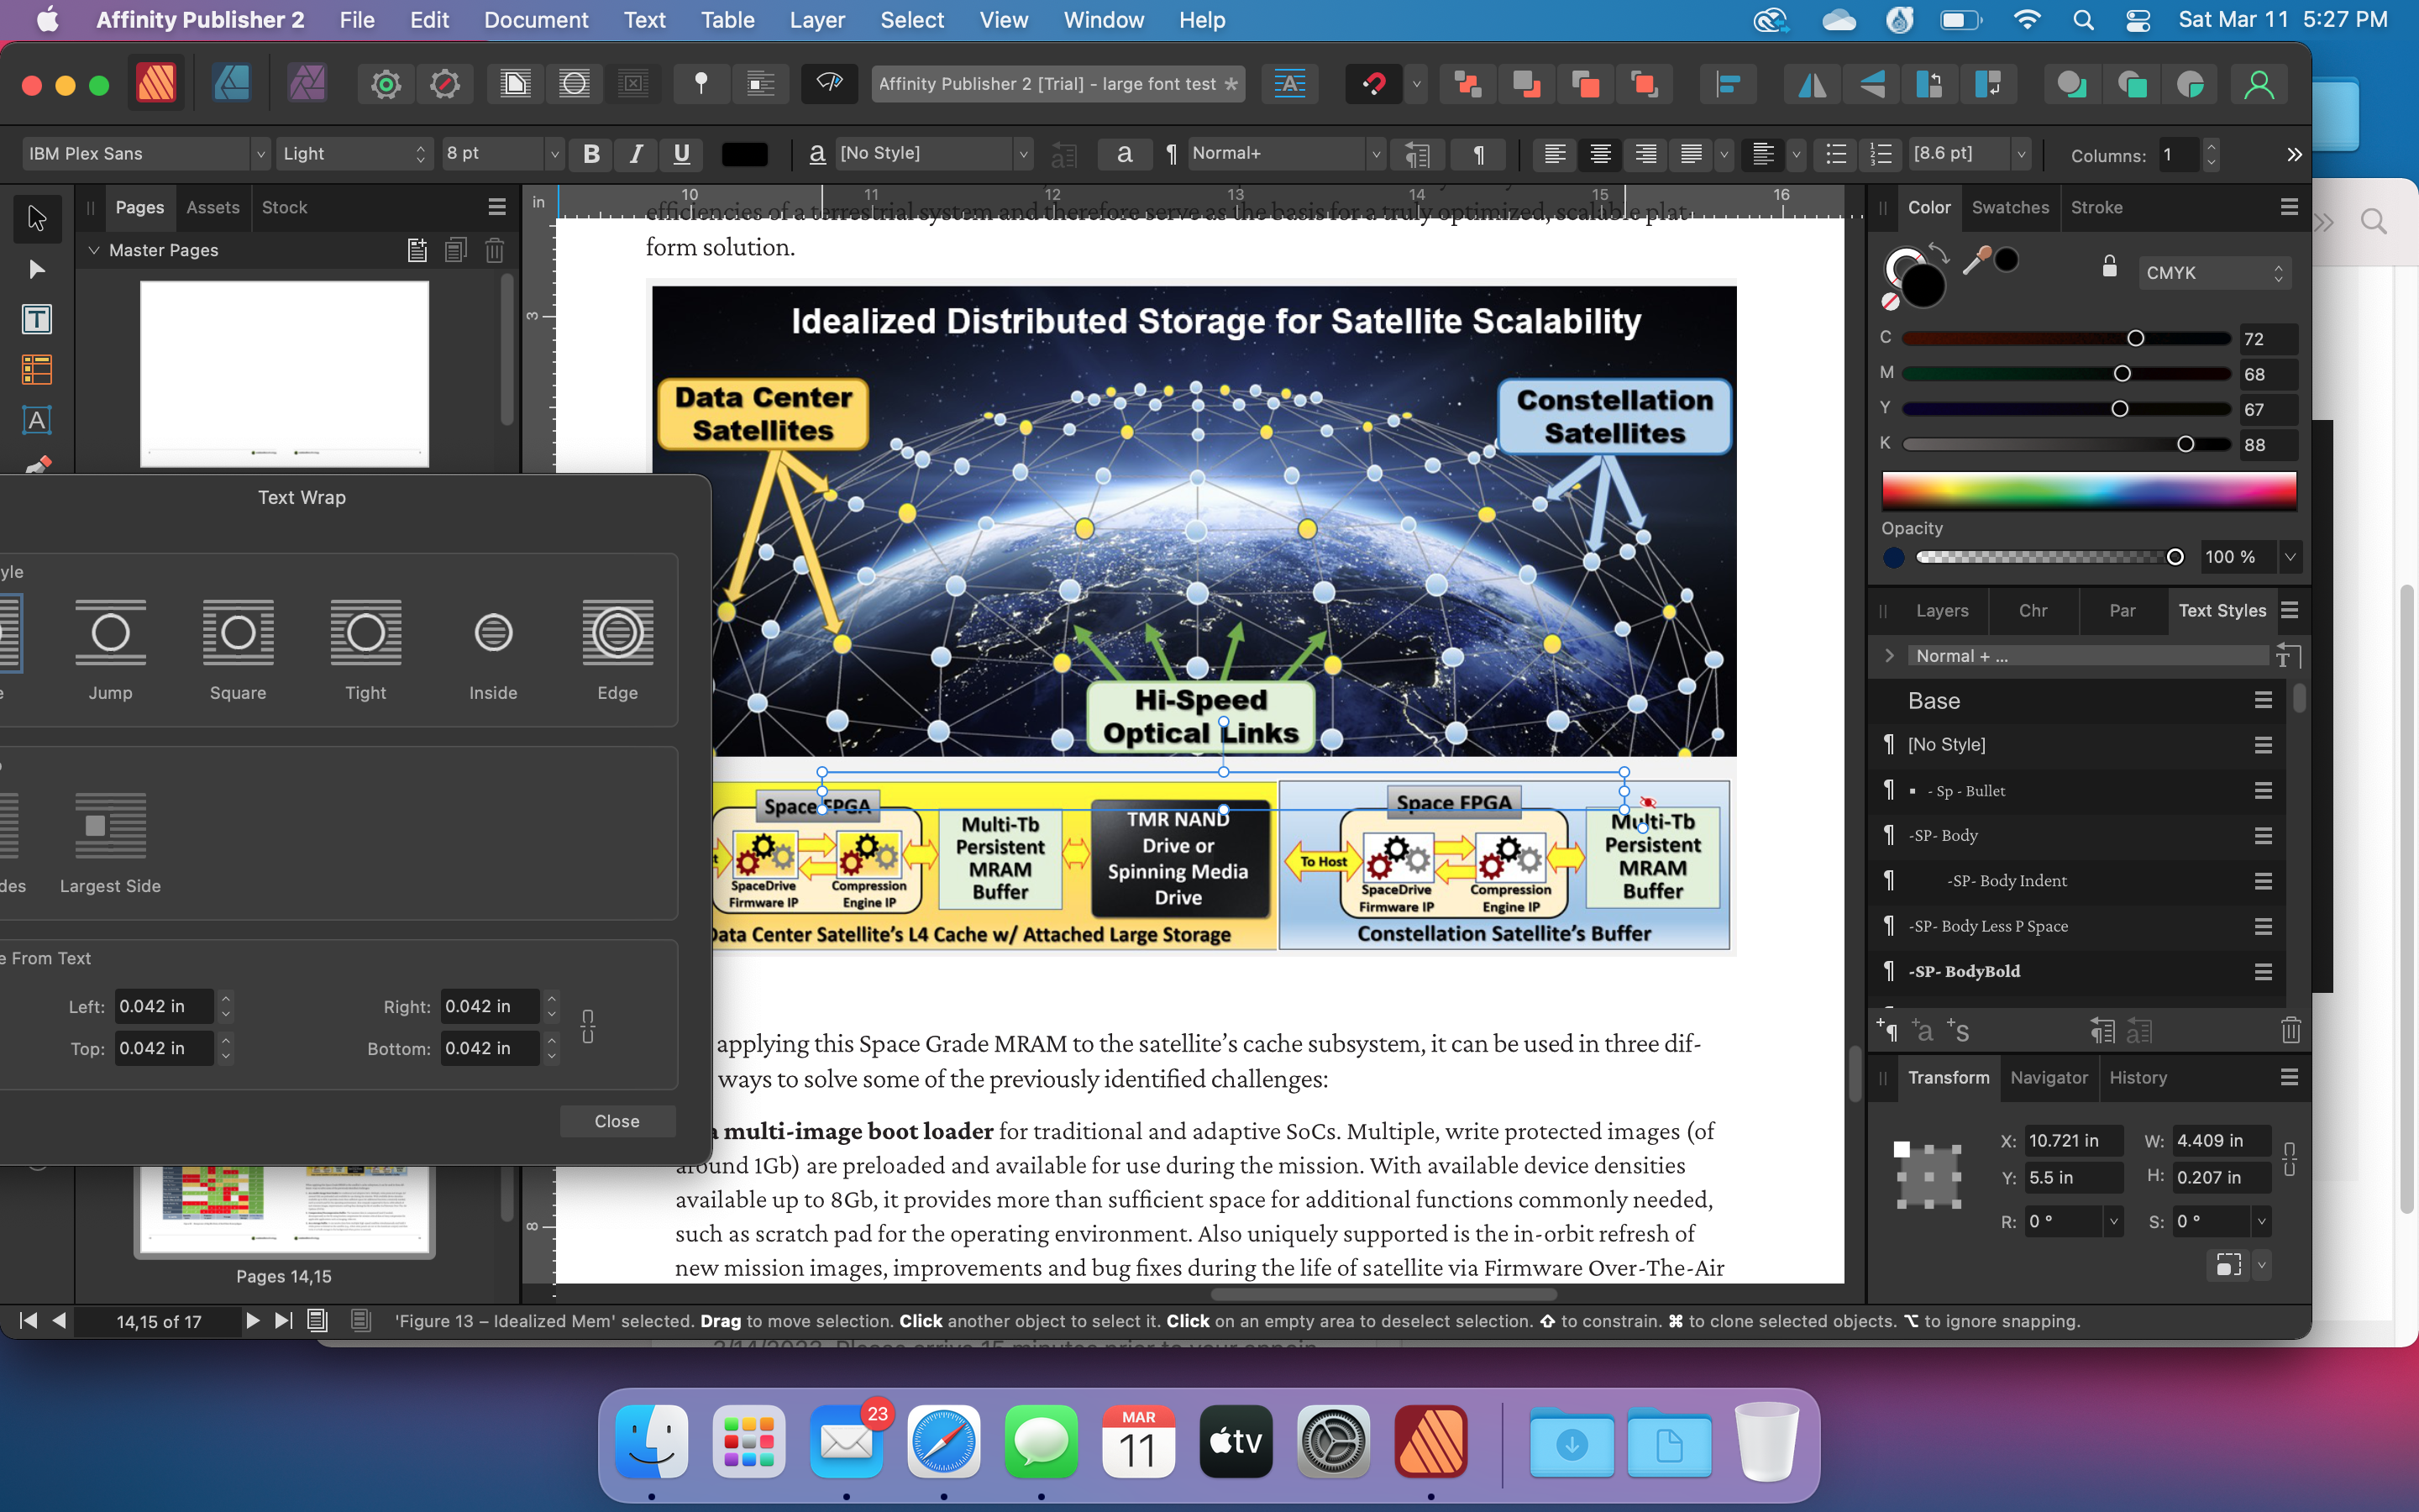Click the color picker eyedropper
The width and height of the screenshot is (2419, 1512).
(1976, 260)
